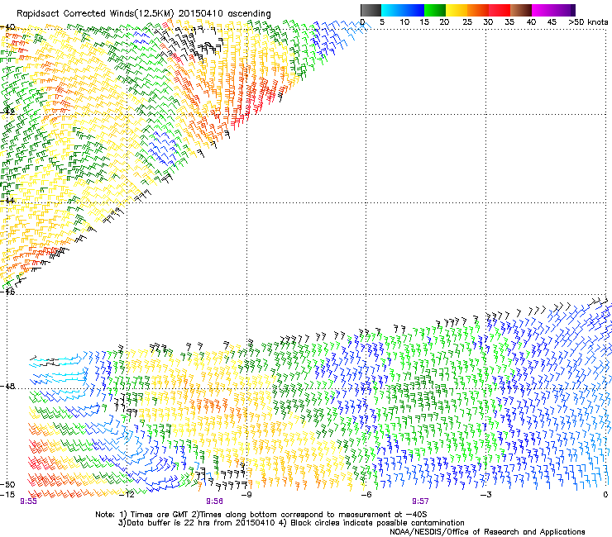The height and width of the screenshot is (537, 612).
Task: Click the '-50' latitude axis label
Action: 7,484
